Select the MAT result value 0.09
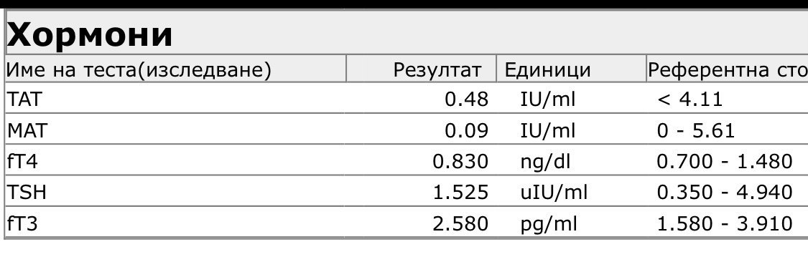 pos(466,130)
